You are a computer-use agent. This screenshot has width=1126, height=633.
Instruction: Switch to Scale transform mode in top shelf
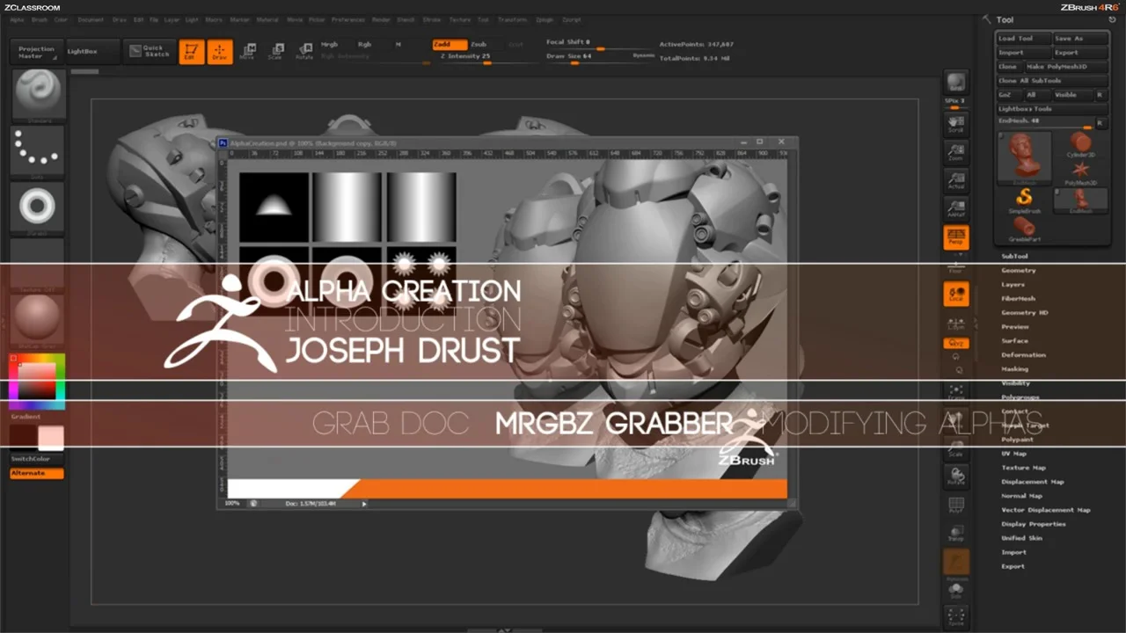point(275,52)
